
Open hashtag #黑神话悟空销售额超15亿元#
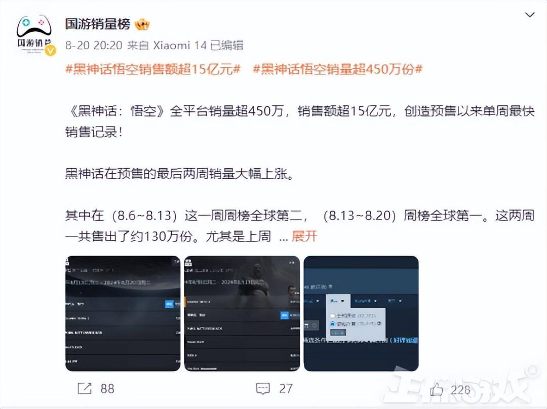153,69
